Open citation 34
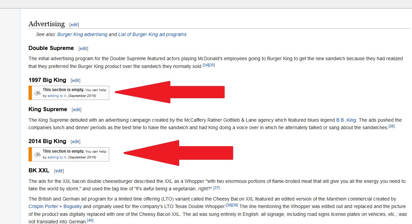This screenshot has height=224, width=412. [x=205, y=65]
